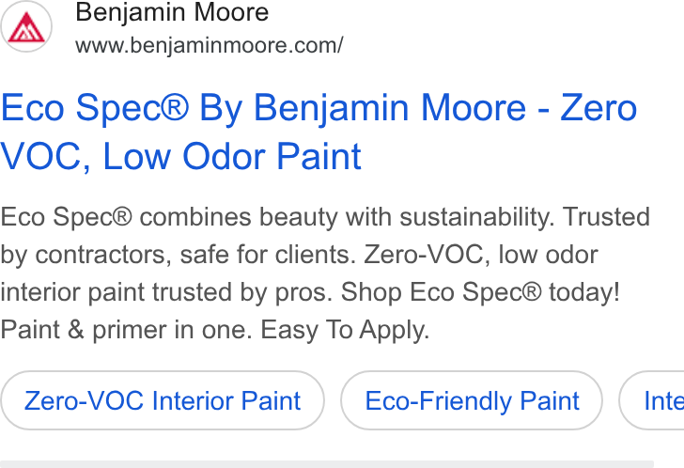Open the Eco Spec® By Benjamin Moore headline
The width and height of the screenshot is (684, 468).
coord(319,132)
